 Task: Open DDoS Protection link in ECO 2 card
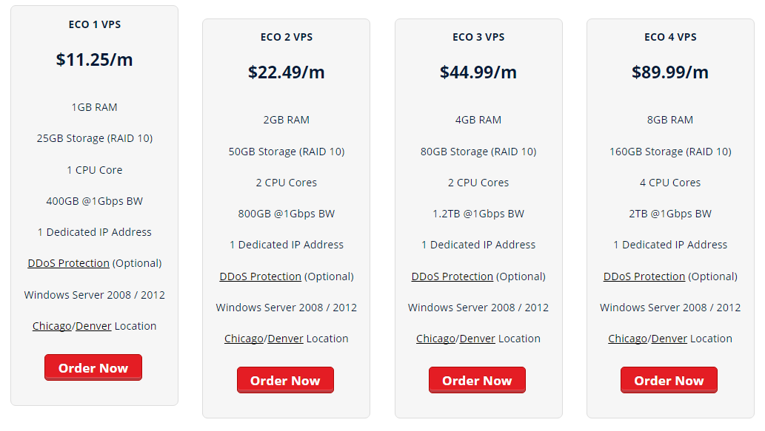tap(260, 276)
